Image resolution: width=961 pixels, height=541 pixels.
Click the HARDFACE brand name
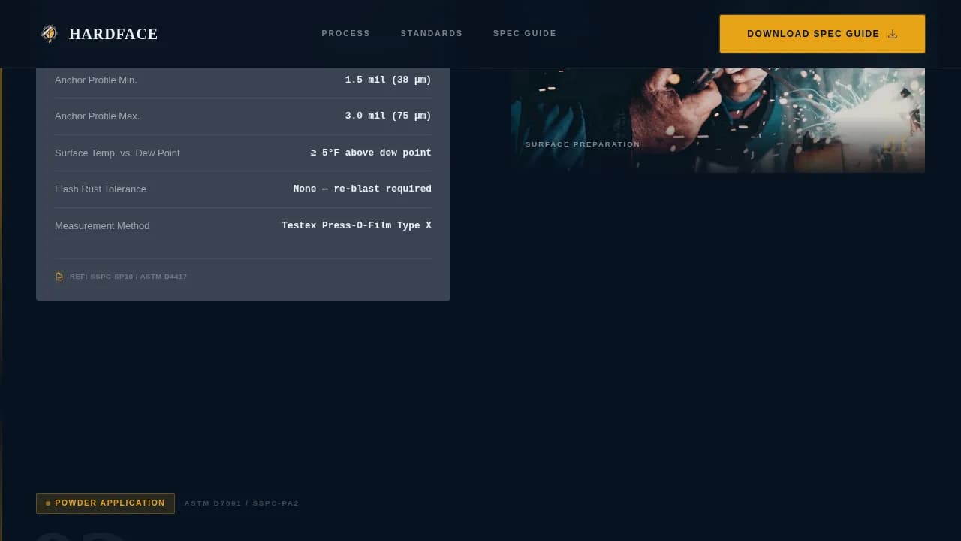pos(113,34)
